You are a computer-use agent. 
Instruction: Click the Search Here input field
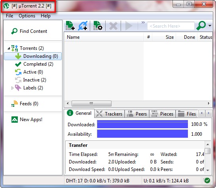171,26
